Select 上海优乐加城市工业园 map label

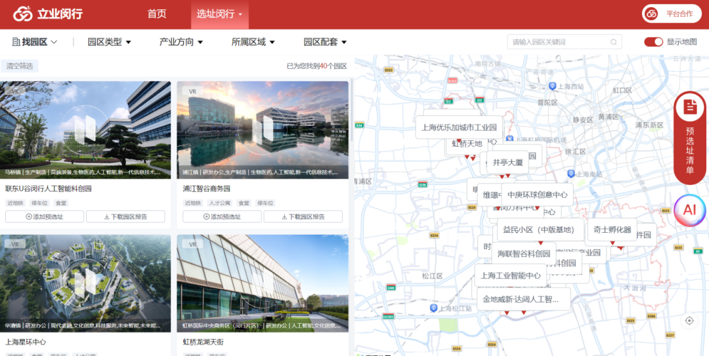tap(459, 127)
